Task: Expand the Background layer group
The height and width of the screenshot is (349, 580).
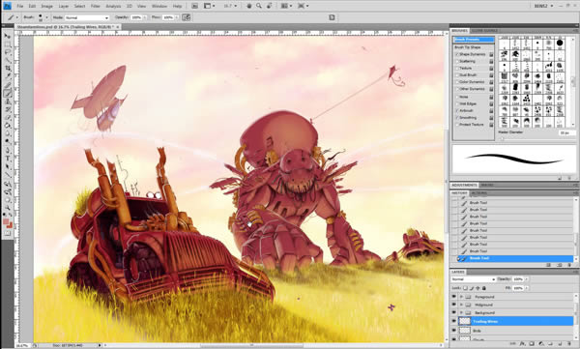Action: click(461, 312)
